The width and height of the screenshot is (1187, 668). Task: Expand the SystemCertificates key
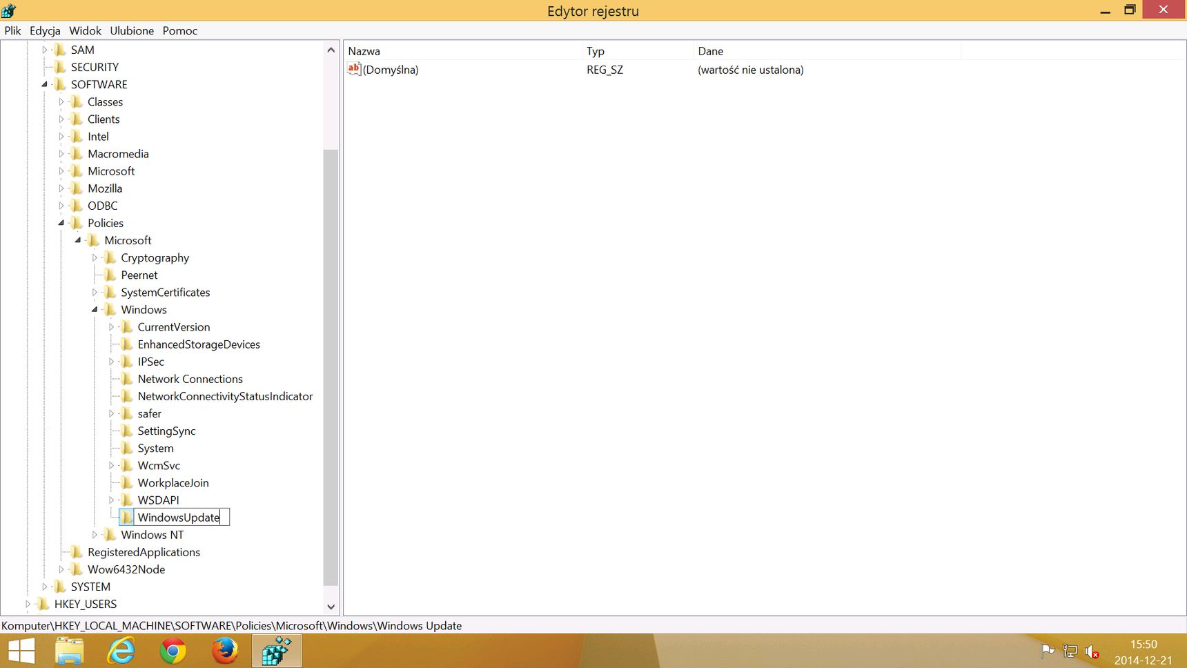[x=95, y=292]
